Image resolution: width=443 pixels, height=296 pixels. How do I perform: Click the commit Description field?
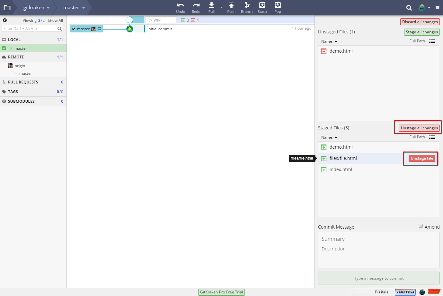(x=379, y=249)
